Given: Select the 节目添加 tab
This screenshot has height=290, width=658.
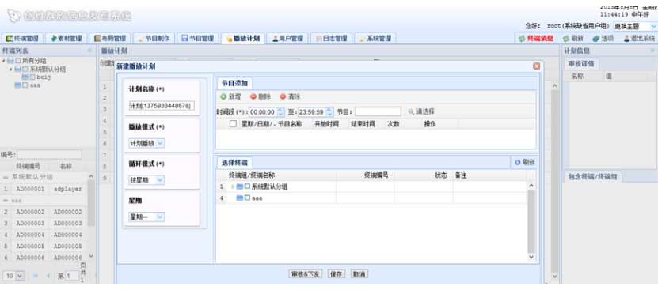Looking at the screenshot, I should click(x=234, y=84).
